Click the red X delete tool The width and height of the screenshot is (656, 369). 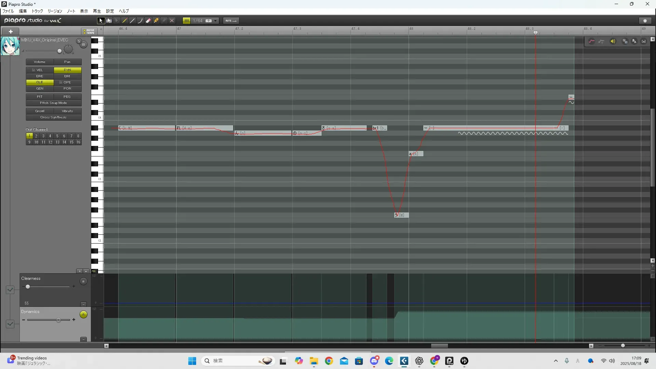point(172,21)
